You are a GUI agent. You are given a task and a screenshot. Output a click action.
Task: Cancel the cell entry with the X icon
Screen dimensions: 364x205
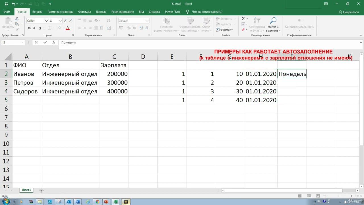point(36,42)
